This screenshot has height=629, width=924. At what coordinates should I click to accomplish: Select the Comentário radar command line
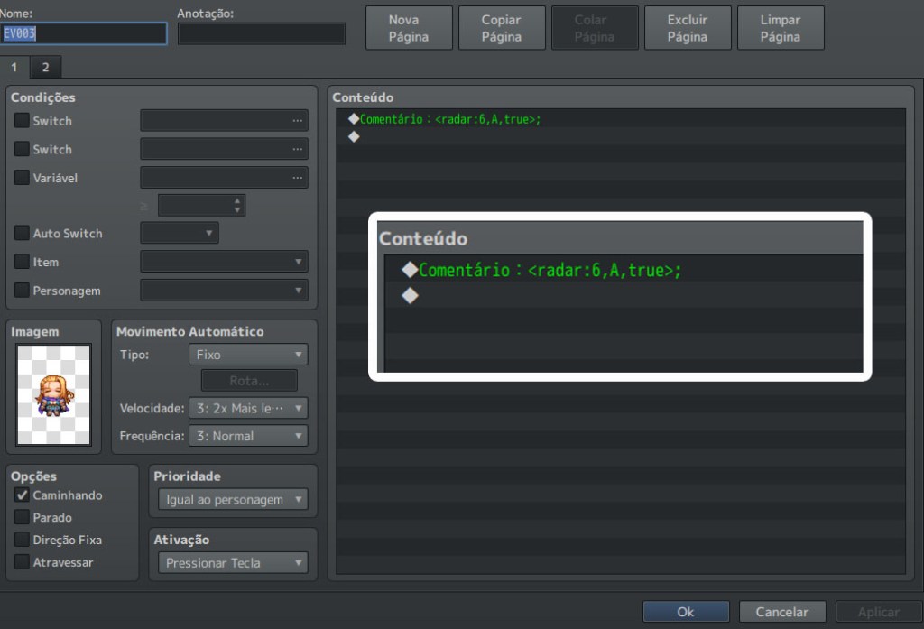621,119
